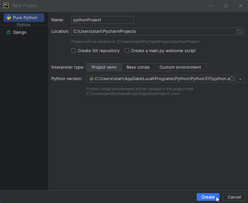Click the 'Name:' label
The height and width of the screenshot is (203, 248).
click(58, 20)
